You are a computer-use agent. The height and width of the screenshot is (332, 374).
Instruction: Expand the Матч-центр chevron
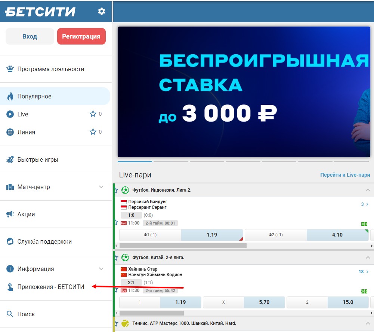[101, 187]
